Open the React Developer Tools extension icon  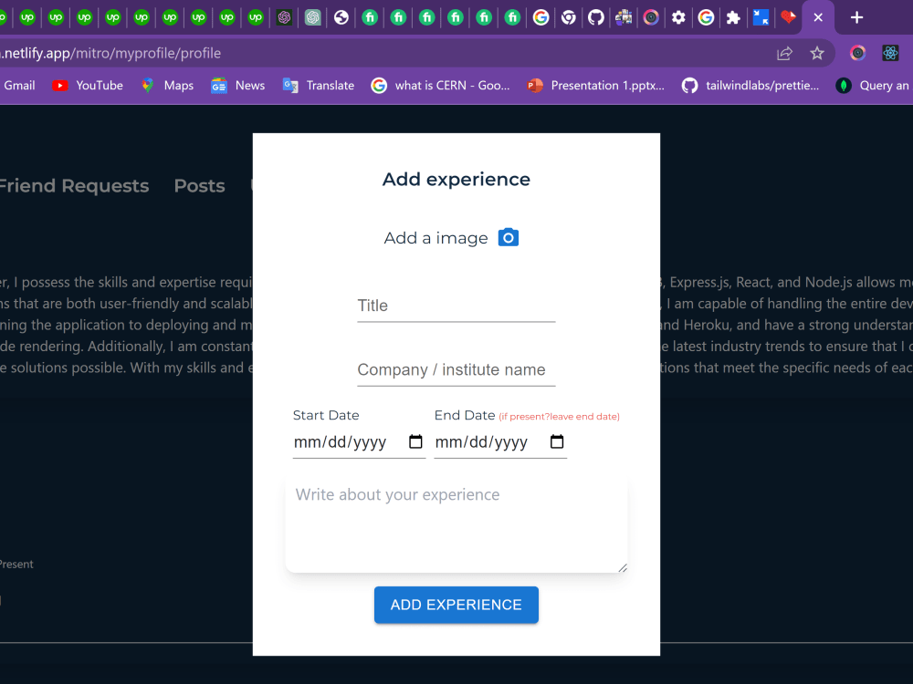coord(890,54)
